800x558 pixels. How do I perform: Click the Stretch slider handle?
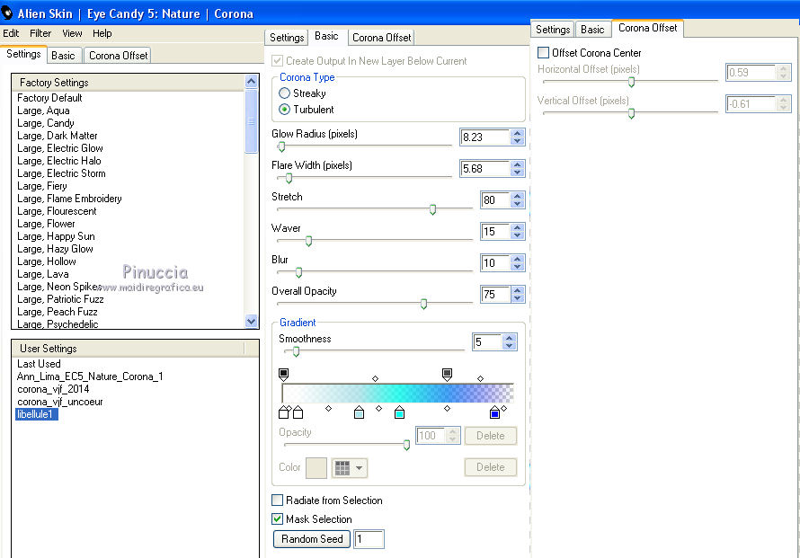point(432,209)
